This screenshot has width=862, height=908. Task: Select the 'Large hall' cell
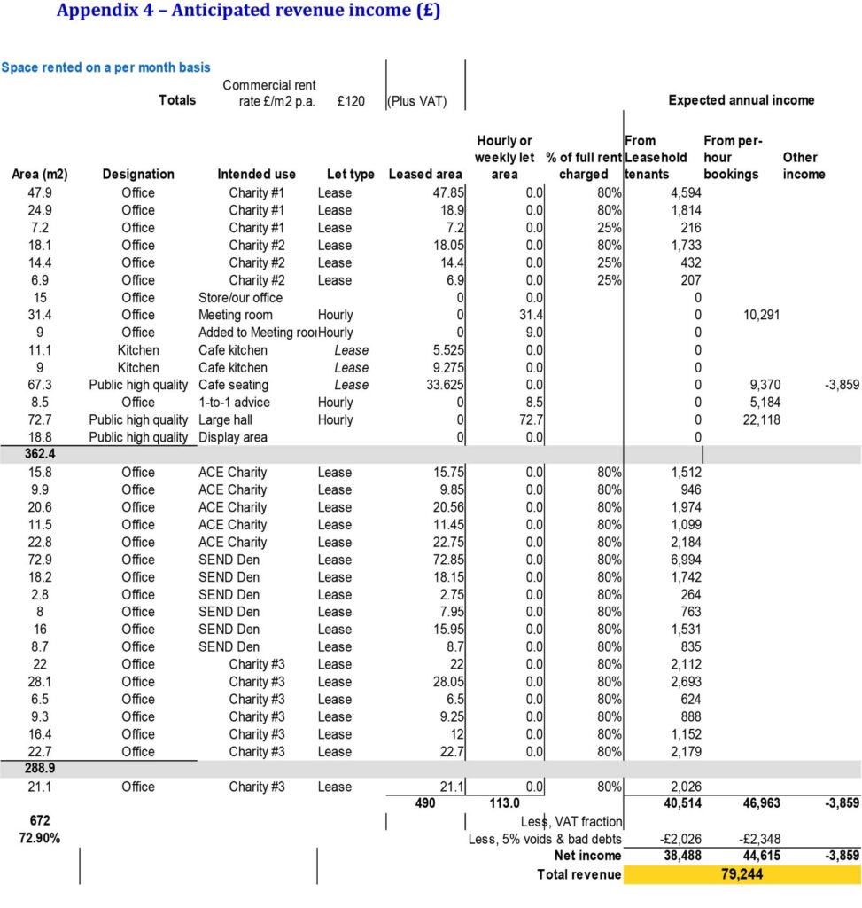click(x=225, y=419)
